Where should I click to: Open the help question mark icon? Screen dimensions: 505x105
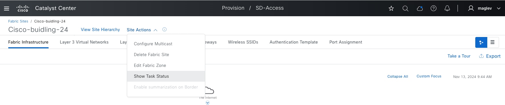click(x=434, y=9)
